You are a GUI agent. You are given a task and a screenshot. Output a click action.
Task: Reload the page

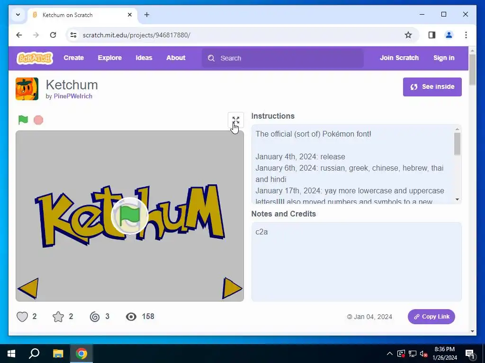tap(53, 35)
